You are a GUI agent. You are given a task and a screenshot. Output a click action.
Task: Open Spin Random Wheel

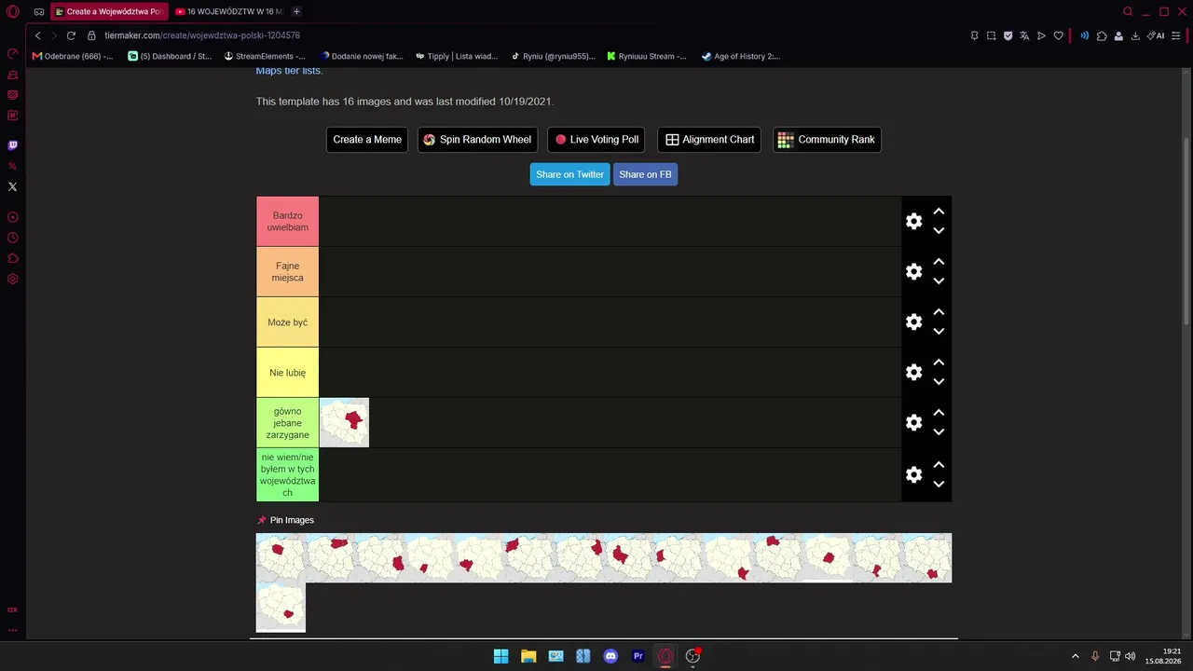(x=476, y=140)
